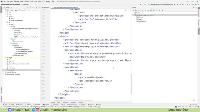The image size is (200, 112).
Task: Run with Coverage icon in top toolbar
Action: (x=183, y=4)
